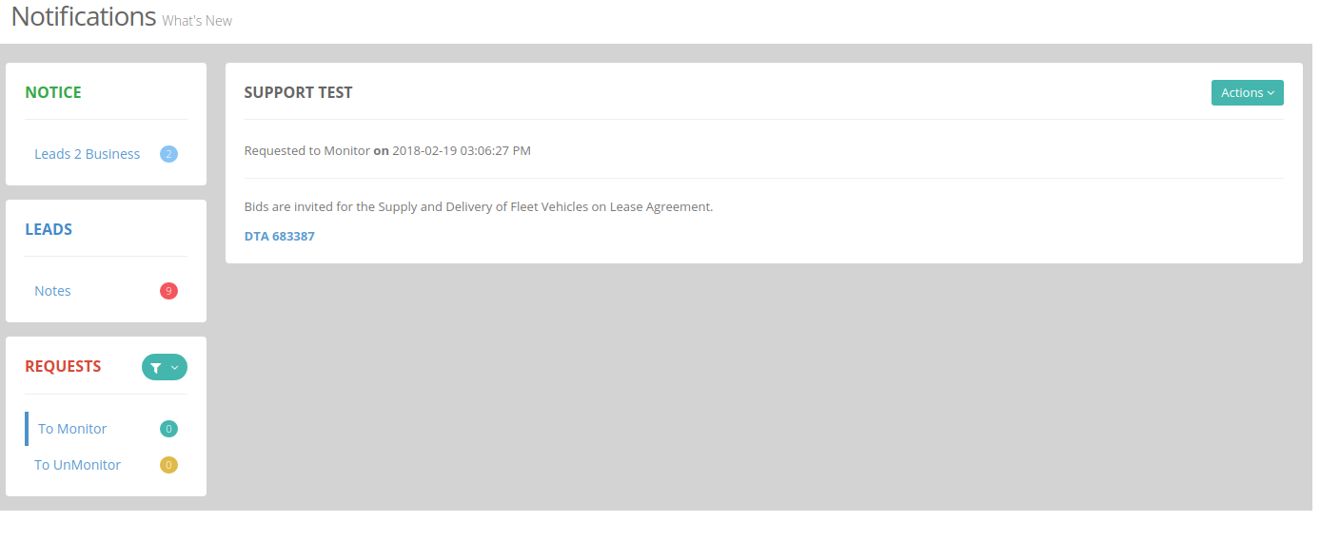Click the NOTICE section heading
1320x541 pixels.
pyautogui.click(x=53, y=92)
